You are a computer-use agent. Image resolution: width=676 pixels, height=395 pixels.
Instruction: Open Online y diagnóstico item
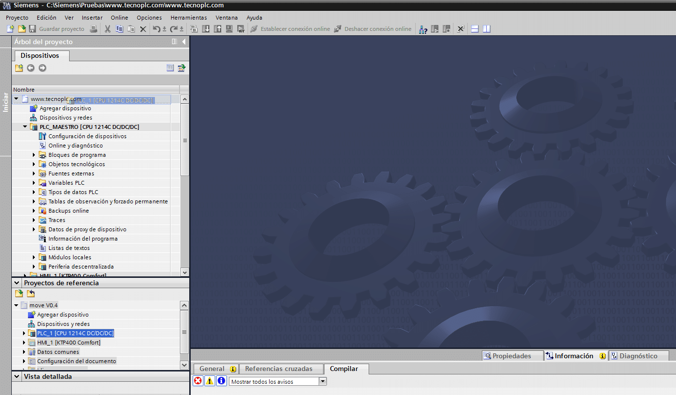75,146
